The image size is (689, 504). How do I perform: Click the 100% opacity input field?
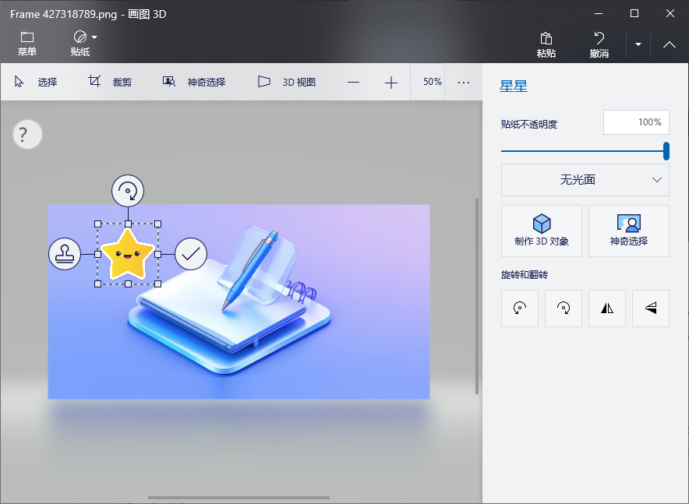[x=636, y=122]
